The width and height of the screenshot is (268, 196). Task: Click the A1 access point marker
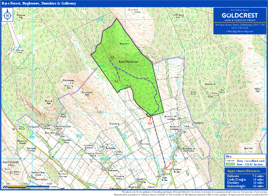(170, 163)
